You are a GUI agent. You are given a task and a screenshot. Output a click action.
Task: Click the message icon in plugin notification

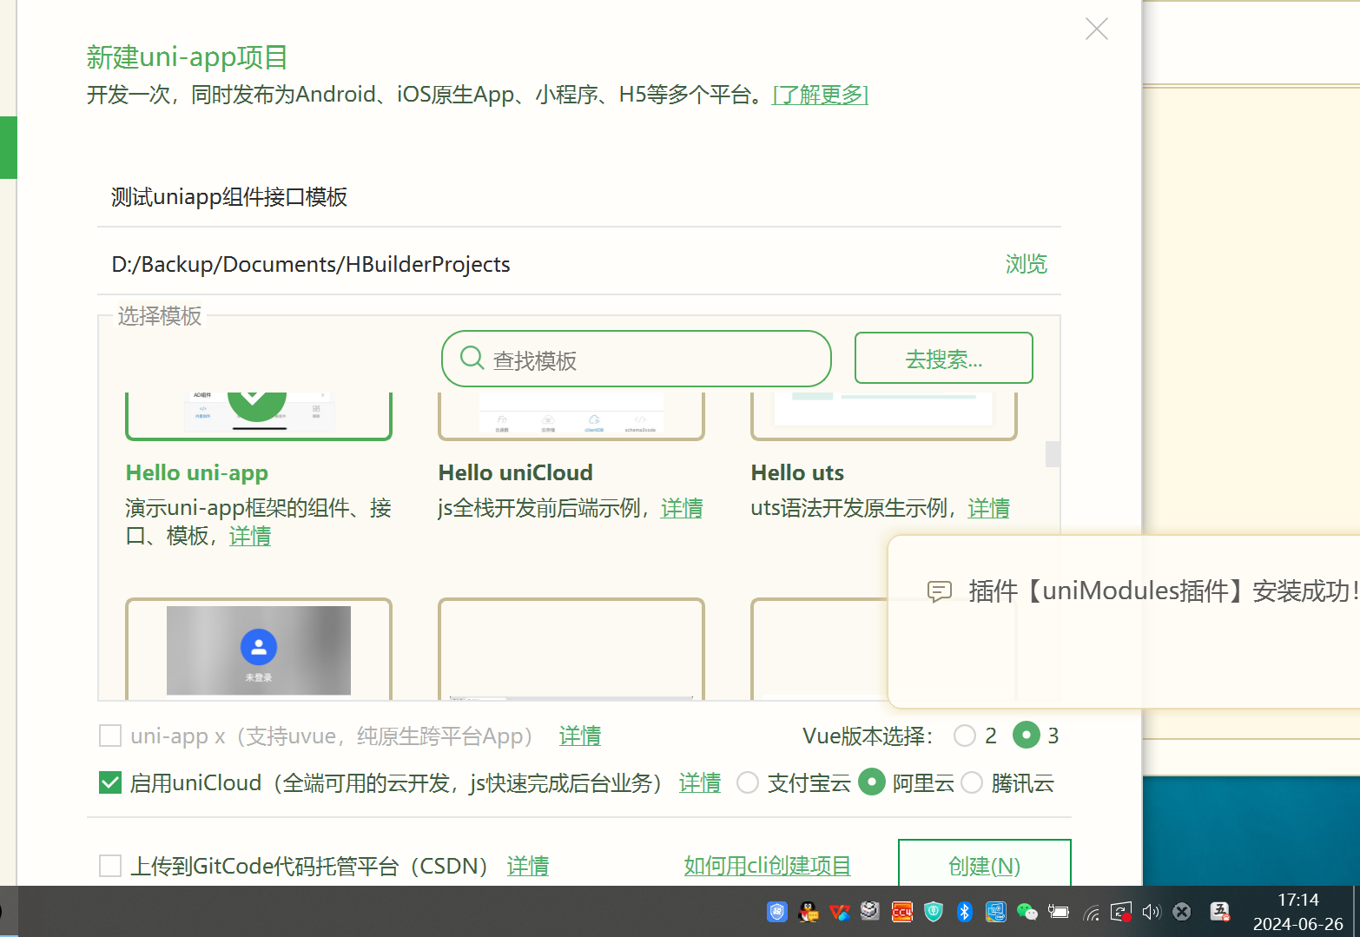tap(940, 591)
